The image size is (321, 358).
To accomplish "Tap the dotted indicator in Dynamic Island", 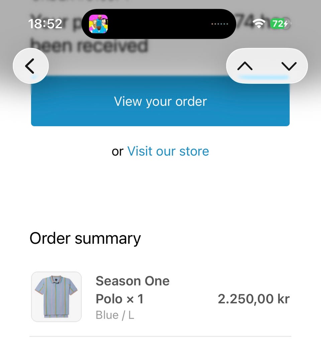I will 219,24.
